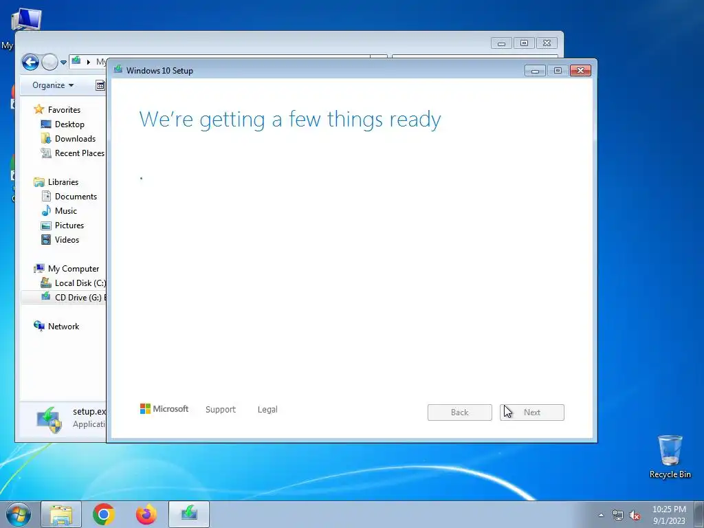Open the Recycle Bin desktop icon

[670, 456]
